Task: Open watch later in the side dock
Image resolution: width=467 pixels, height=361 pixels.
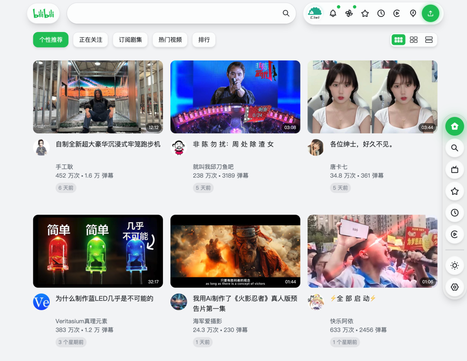Action: tap(454, 234)
